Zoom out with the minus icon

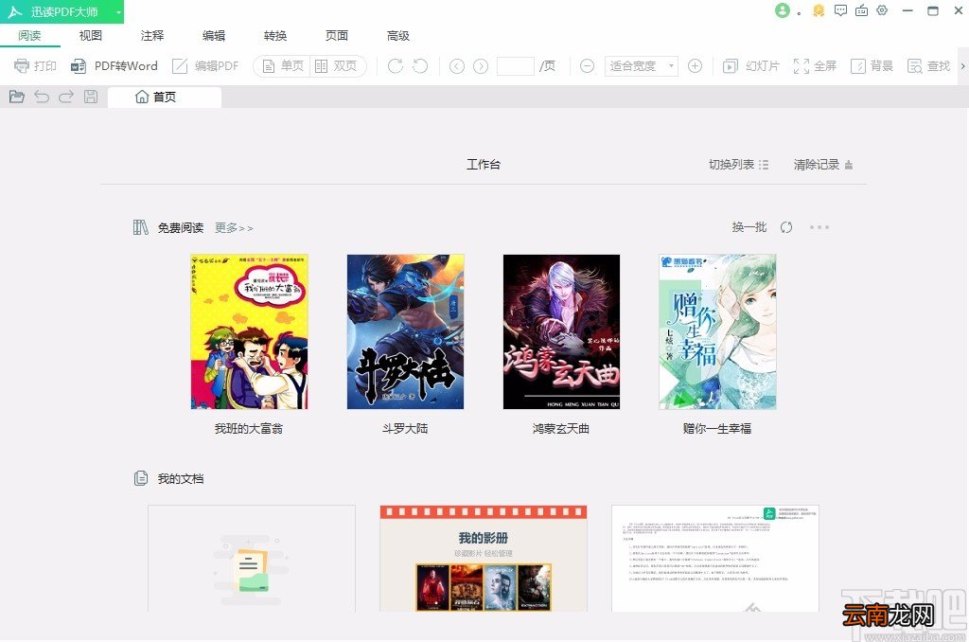coord(587,65)
